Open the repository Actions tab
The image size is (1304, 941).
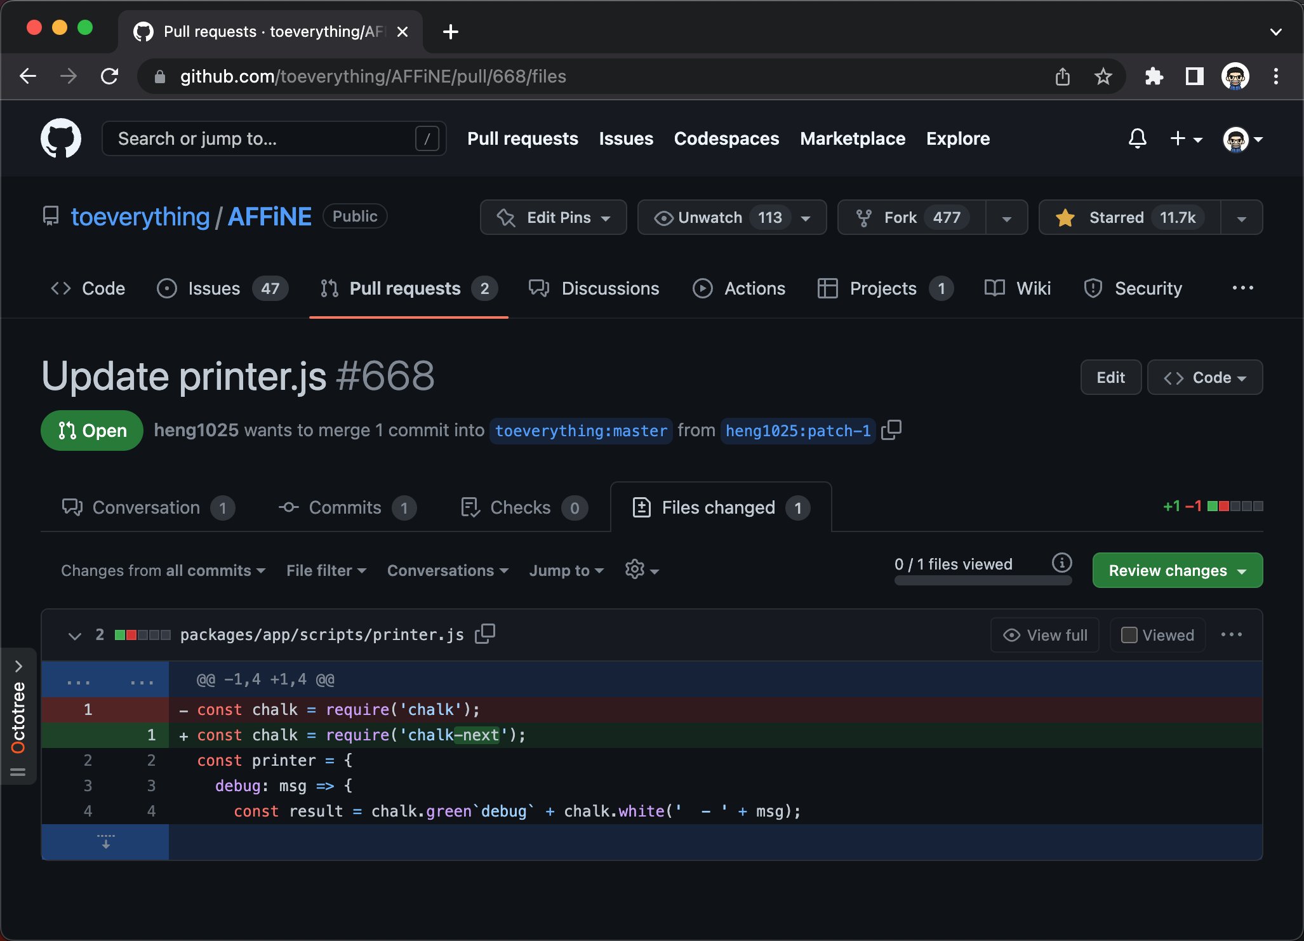739,288
